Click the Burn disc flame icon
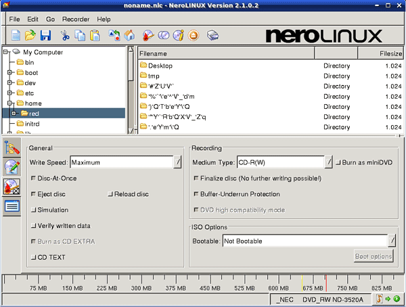Viewport: 406px width, 307px height. [x=148, y=35]
